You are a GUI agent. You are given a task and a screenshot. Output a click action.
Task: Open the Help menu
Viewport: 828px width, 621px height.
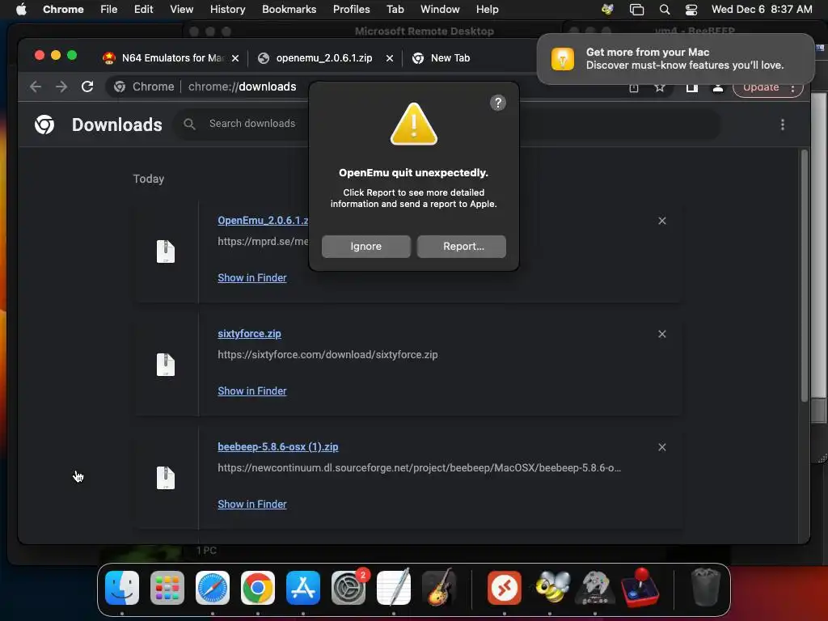(x=487, y=9)
